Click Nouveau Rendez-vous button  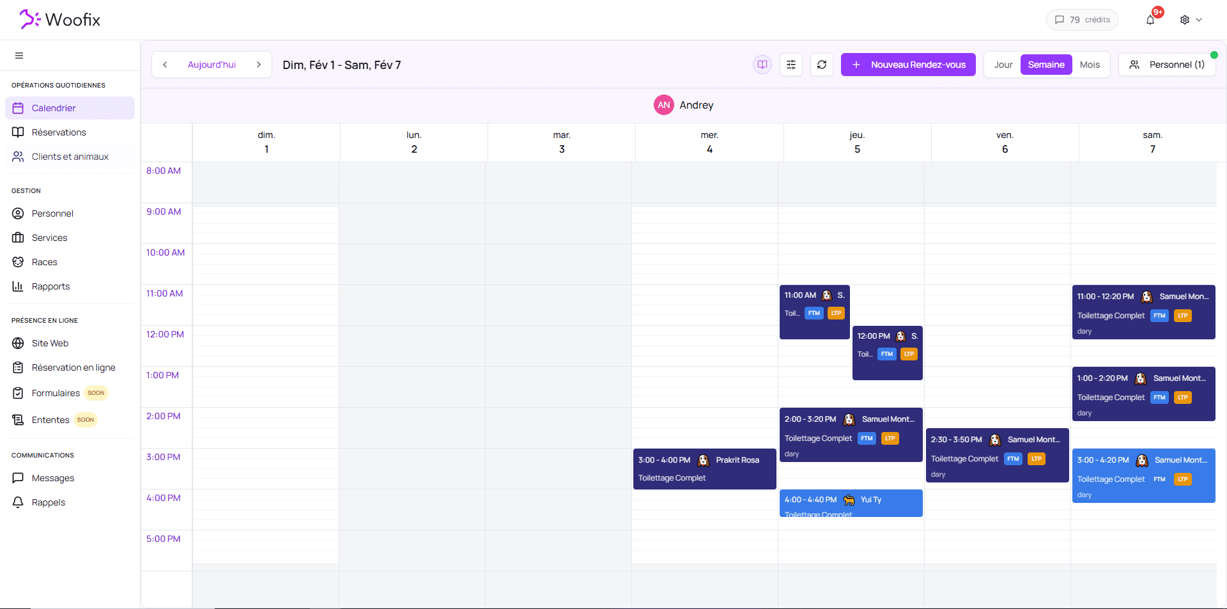pyautogui.click(x=908, y=65)
